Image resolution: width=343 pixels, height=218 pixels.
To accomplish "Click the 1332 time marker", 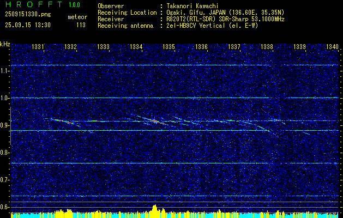I will click(x=71, y=46).
